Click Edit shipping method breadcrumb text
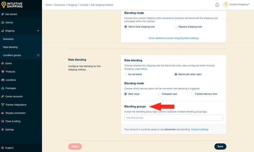Viewport: 254px width, 152px height. (x=102, y=5)
